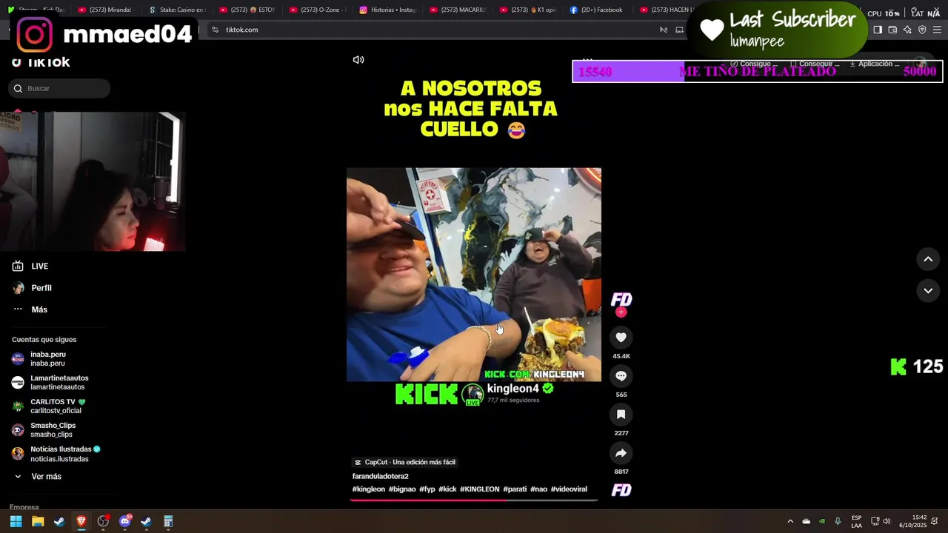Switch to the (2573) Miranda browser tab
This screenshot has width=948, height=533.
[106, 10]
